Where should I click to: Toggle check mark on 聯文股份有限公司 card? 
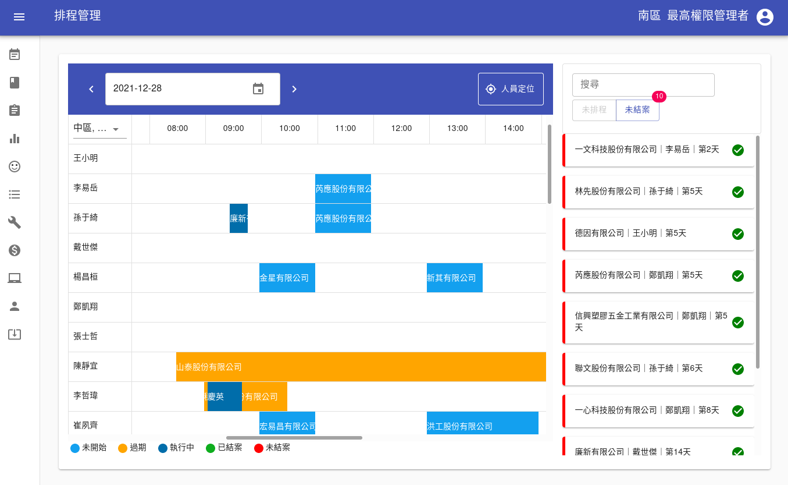[737, 369]
